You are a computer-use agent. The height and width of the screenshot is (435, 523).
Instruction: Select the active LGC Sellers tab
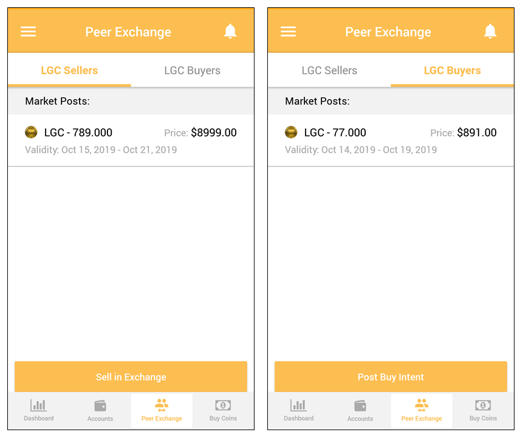coord(69,70)
